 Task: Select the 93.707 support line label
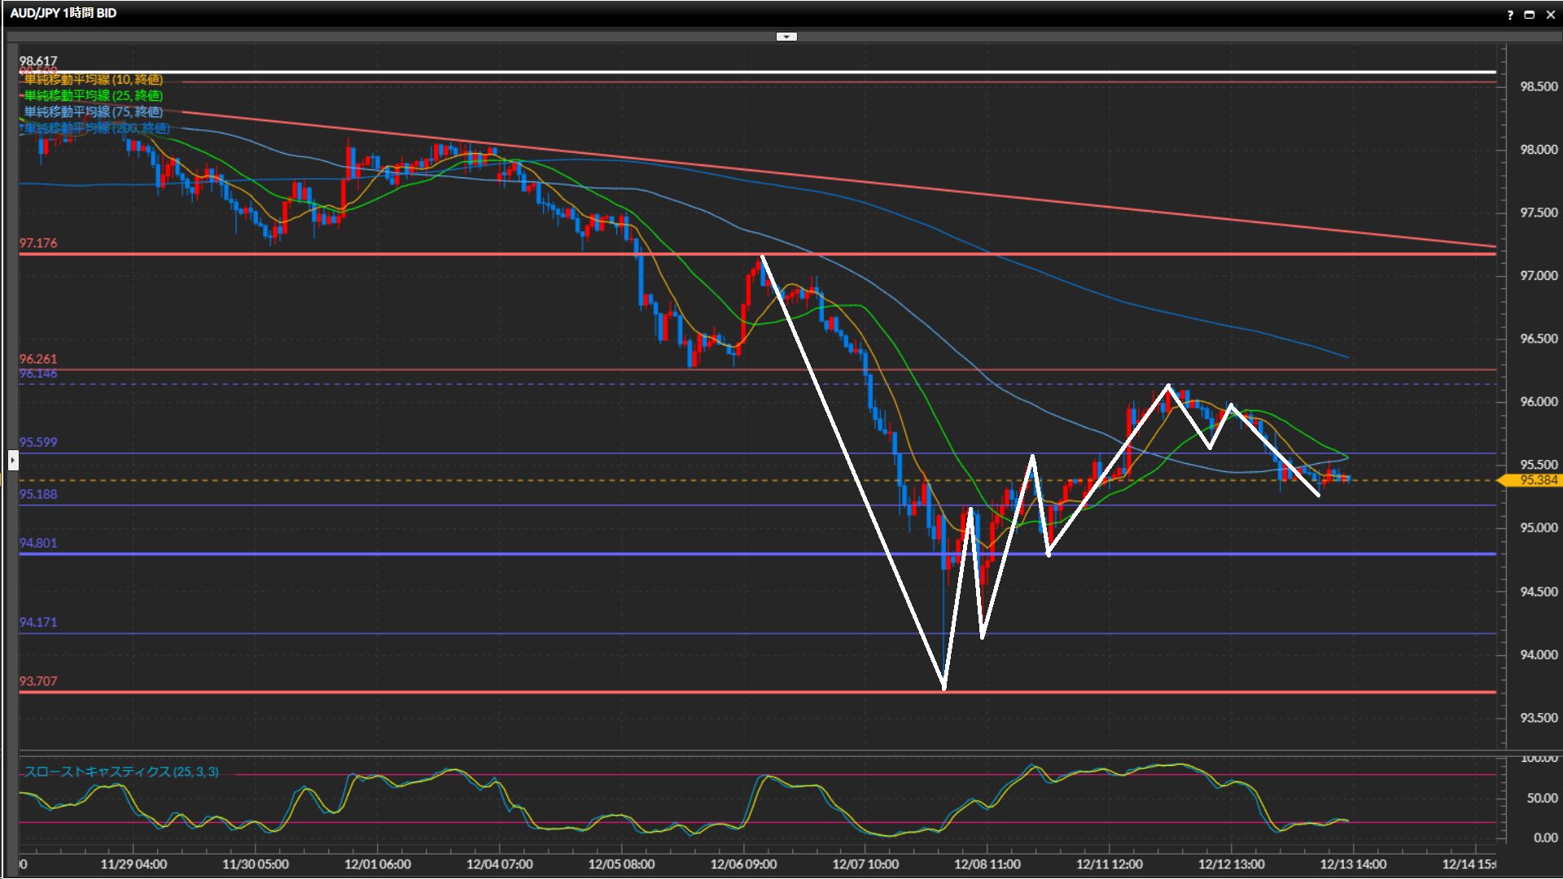38,681
